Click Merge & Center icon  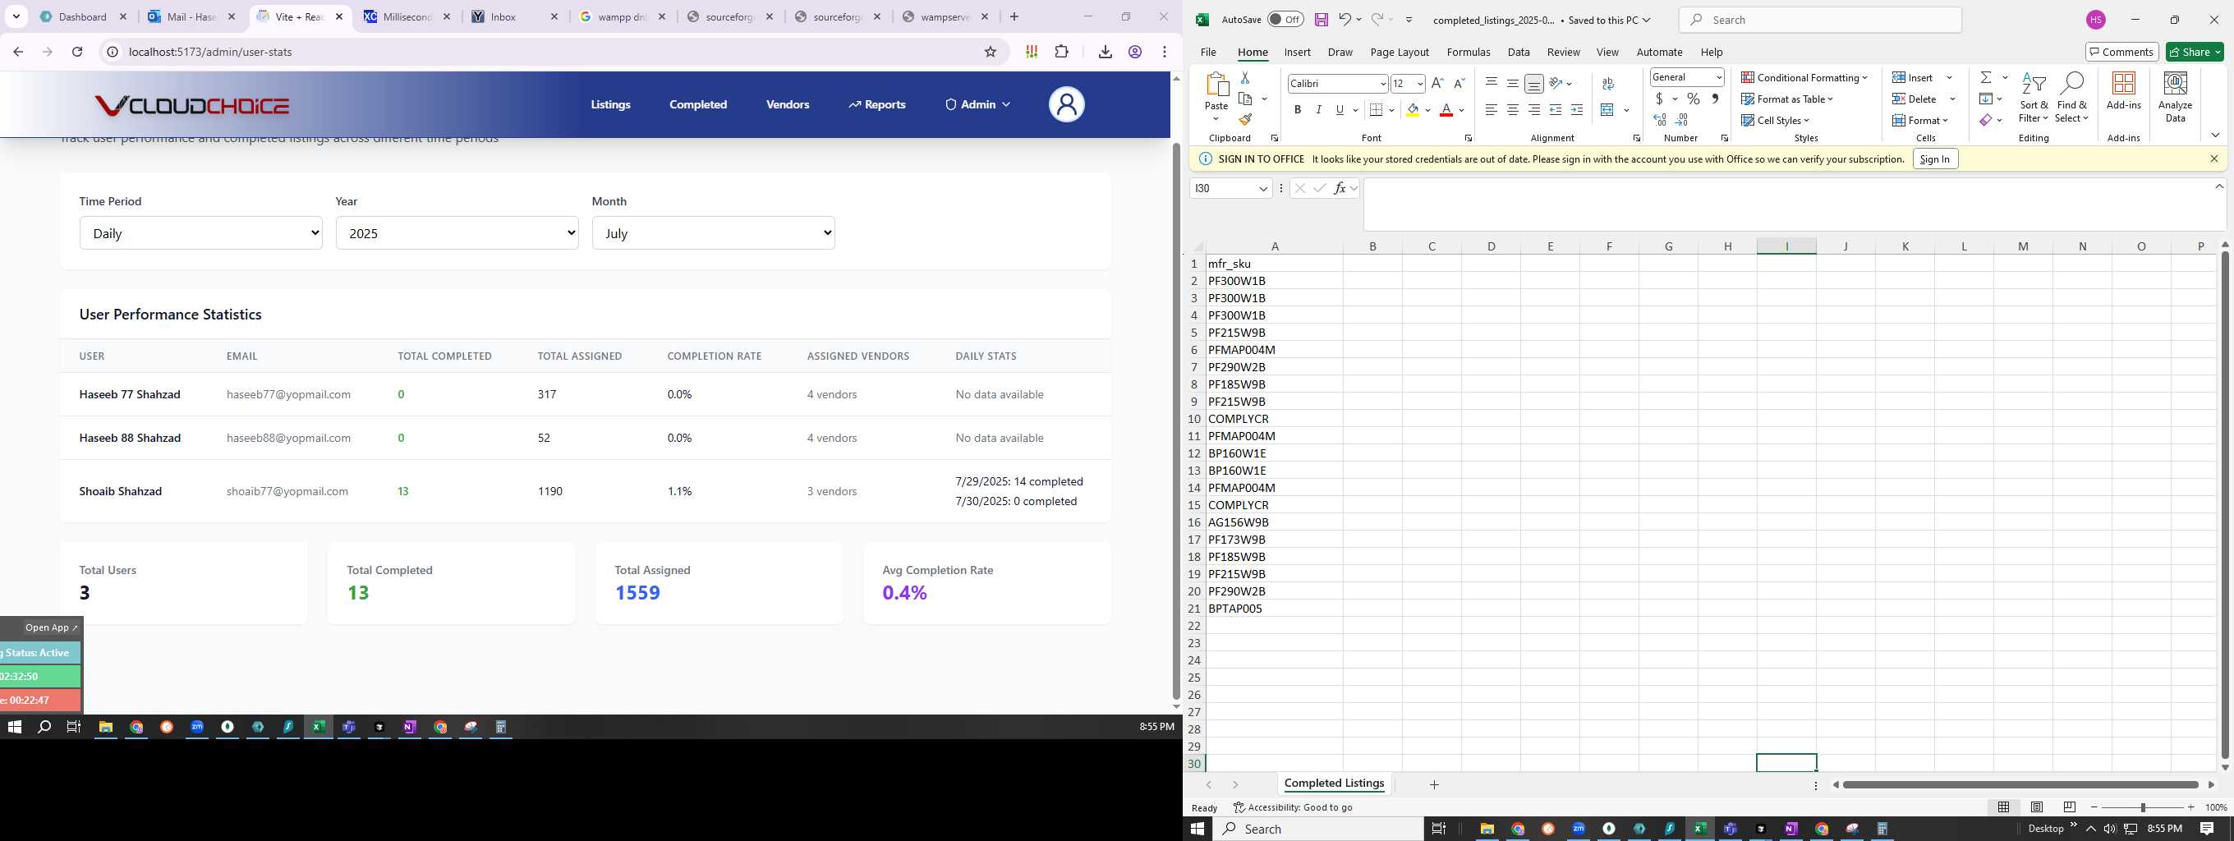[1607, 110]
